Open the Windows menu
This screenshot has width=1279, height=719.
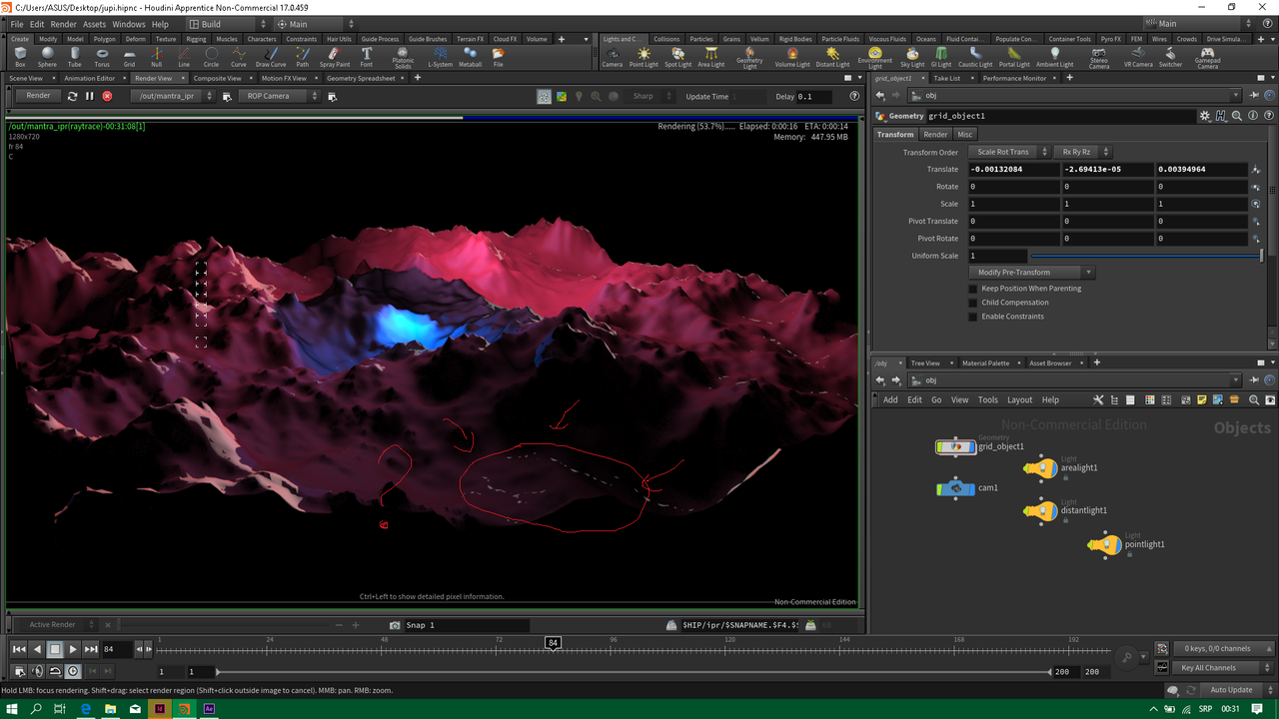pyautogui.click(x=128, y=24)
